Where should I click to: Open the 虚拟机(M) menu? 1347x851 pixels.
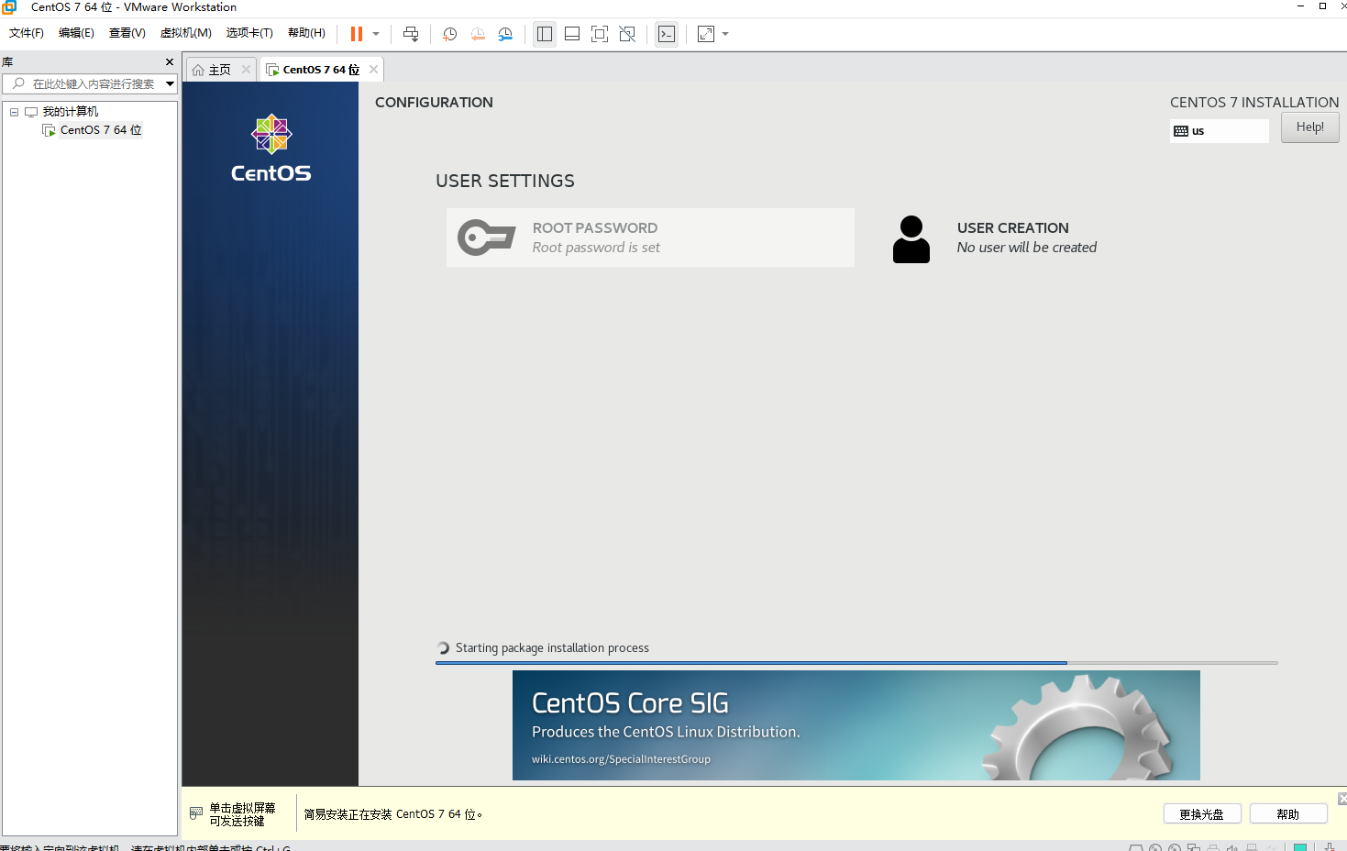[x=186, y=33]
